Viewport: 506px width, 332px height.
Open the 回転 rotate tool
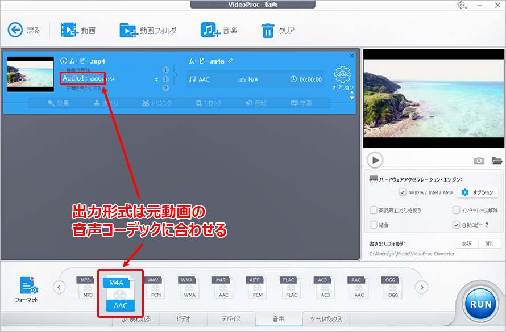[x=256, y=103]
